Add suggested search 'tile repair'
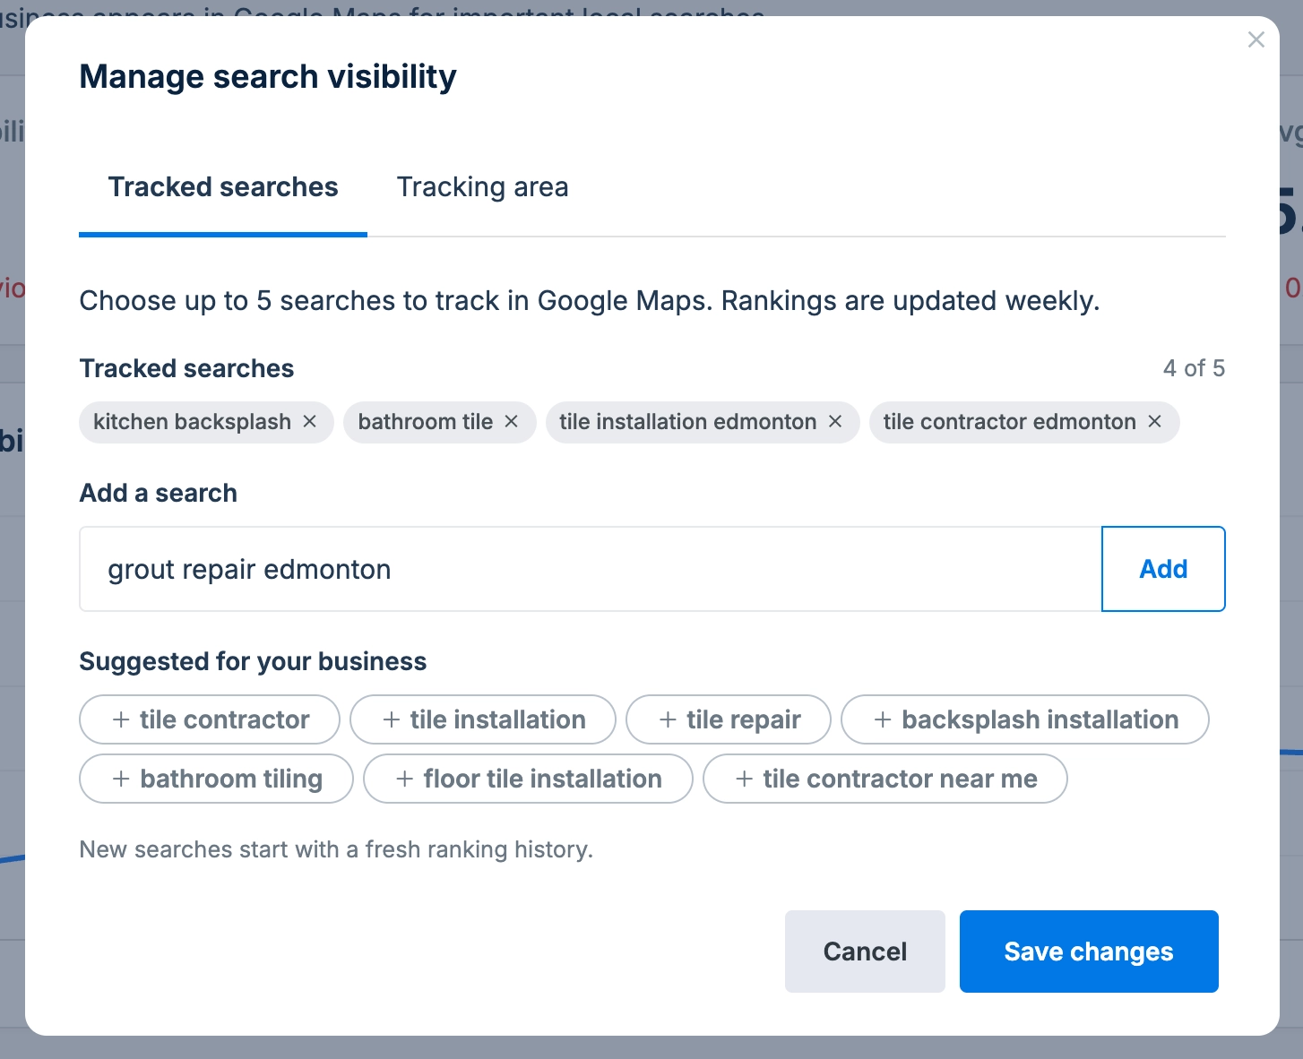Viewport: 1303px width, 1059px height. [x=729, y=719]
